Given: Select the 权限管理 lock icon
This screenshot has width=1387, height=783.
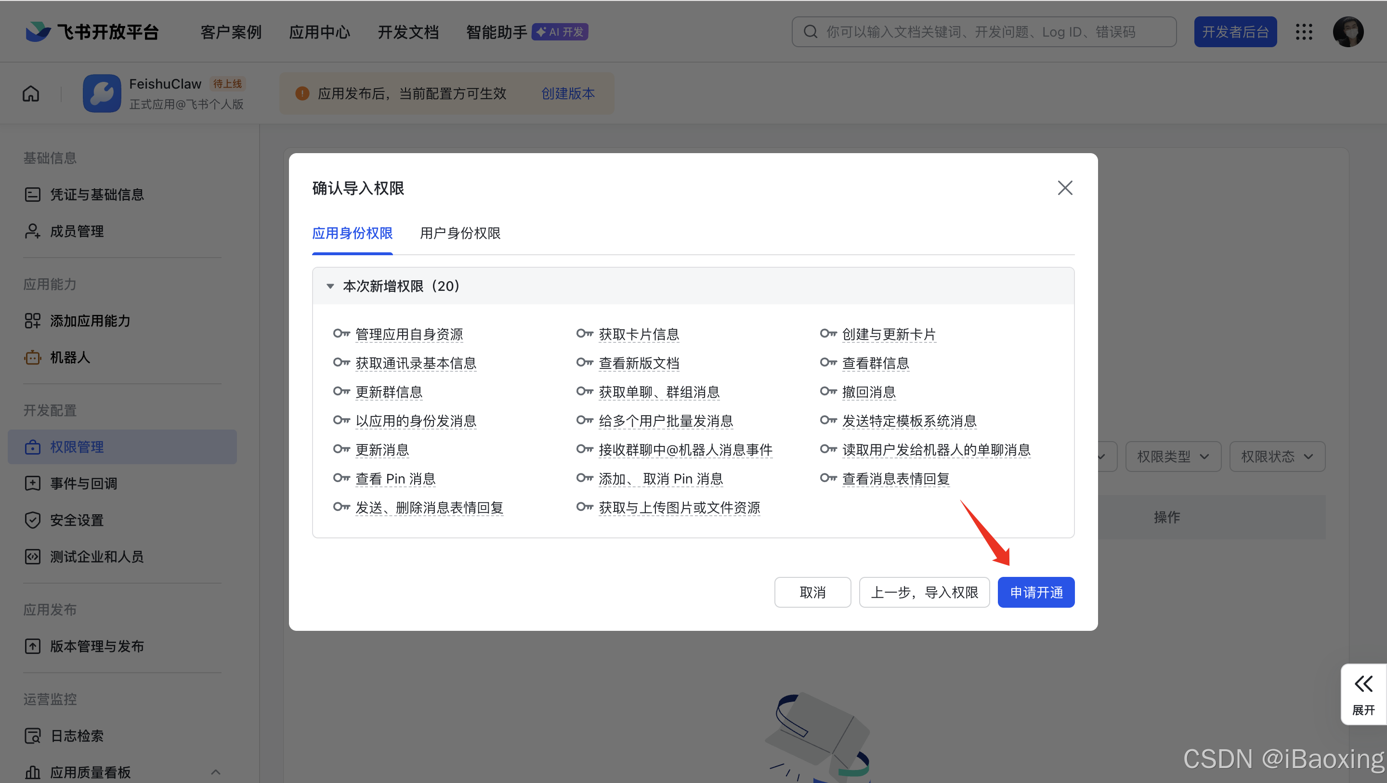Looking at the screenshot, I should tap(33, 447).
